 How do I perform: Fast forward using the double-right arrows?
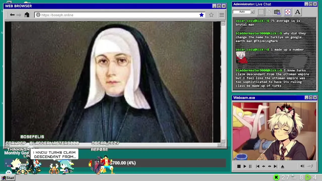(x=269, y=166)
